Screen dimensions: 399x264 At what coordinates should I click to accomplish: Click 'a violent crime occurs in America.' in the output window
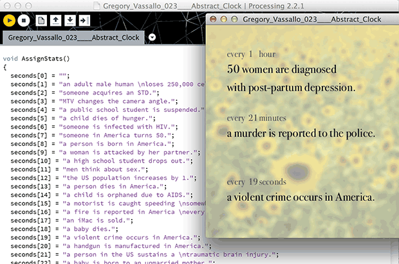301,197
